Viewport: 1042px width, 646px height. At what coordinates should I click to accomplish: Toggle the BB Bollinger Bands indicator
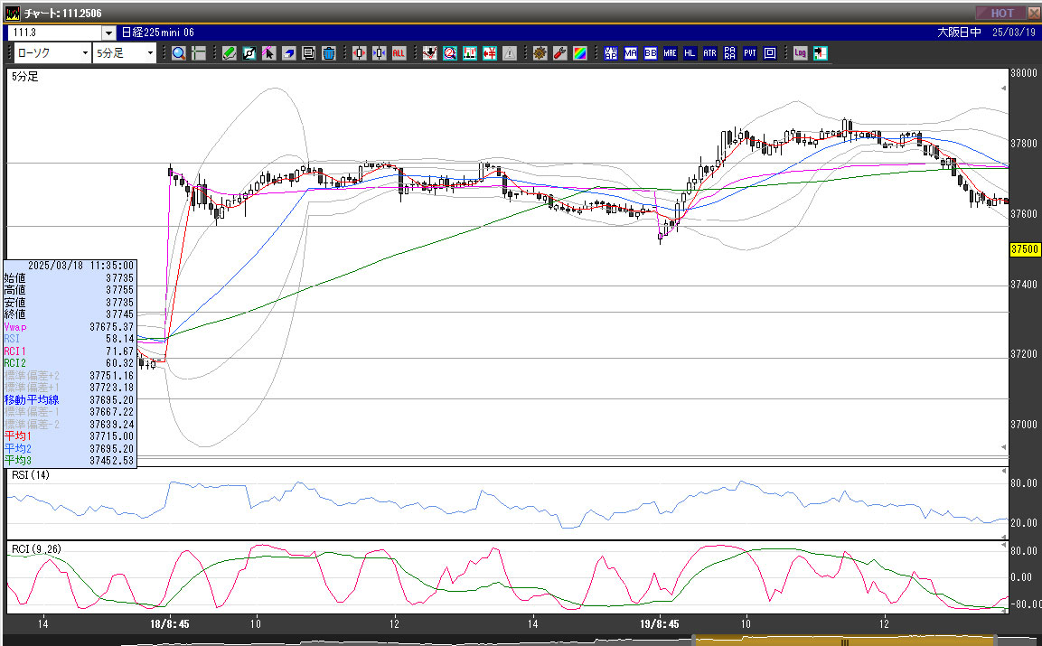pyautogui.click(x=650, y=53)
